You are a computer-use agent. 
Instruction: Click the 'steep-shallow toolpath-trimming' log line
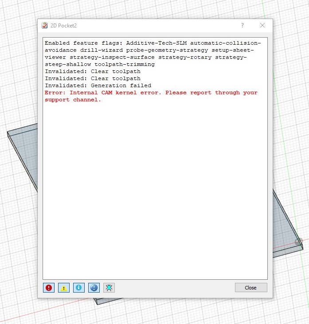click(x=100, y=64)
